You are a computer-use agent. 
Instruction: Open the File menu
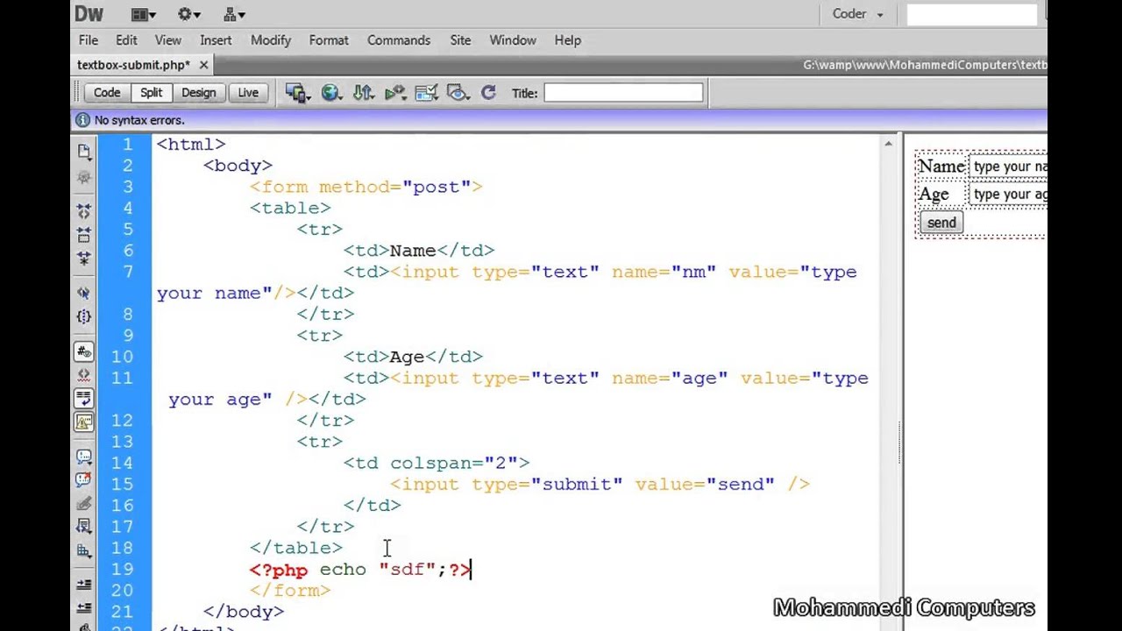(x=89, y=40)
